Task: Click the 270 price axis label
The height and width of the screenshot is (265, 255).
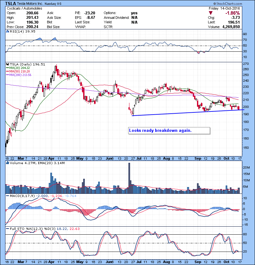Action: coord(246,64)
